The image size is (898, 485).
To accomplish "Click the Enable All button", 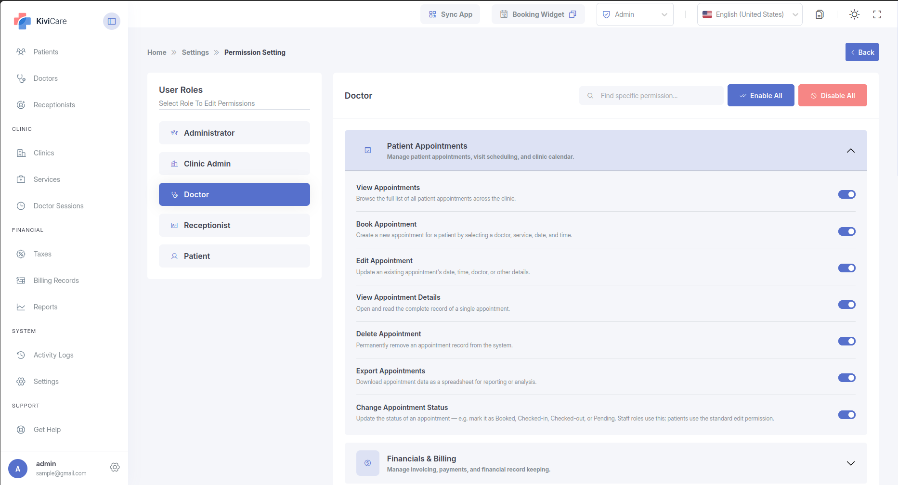I will 761,95.
